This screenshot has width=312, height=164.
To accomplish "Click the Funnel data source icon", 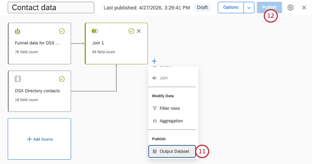I will [18, 31].
